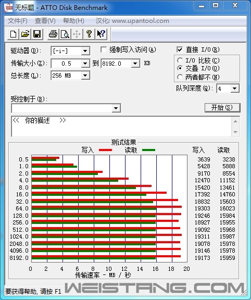Click the ATTO application icon in title bar
Screen dimensions: 251x300
pos(8,8)
